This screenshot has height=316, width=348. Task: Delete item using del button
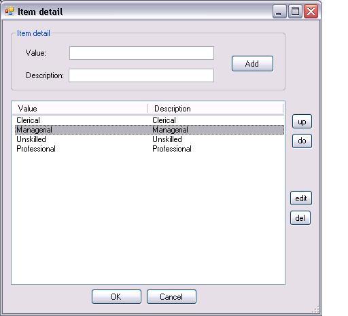(300, 218)
